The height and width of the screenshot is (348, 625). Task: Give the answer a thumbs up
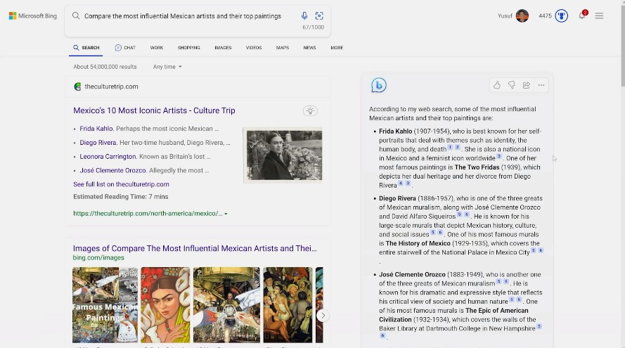[496, 85]
